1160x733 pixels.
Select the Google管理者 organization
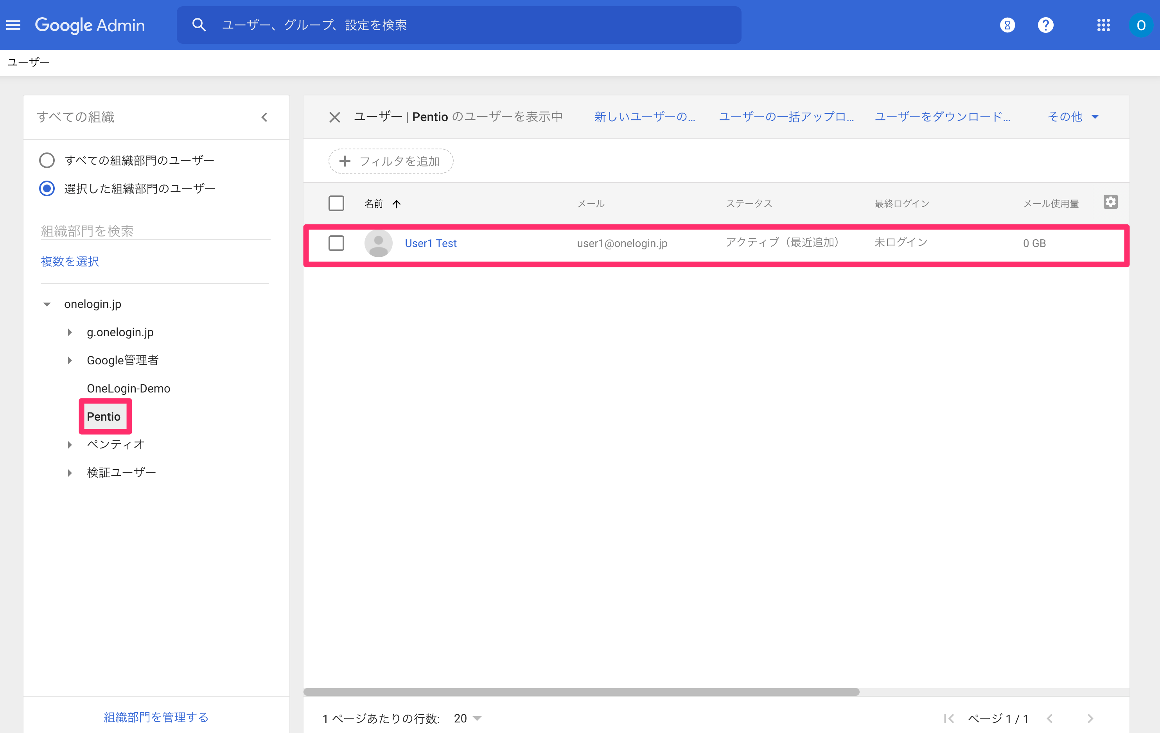coord(122,360)
